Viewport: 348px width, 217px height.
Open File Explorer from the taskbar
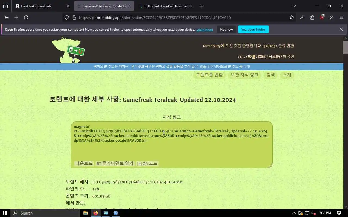85,213
